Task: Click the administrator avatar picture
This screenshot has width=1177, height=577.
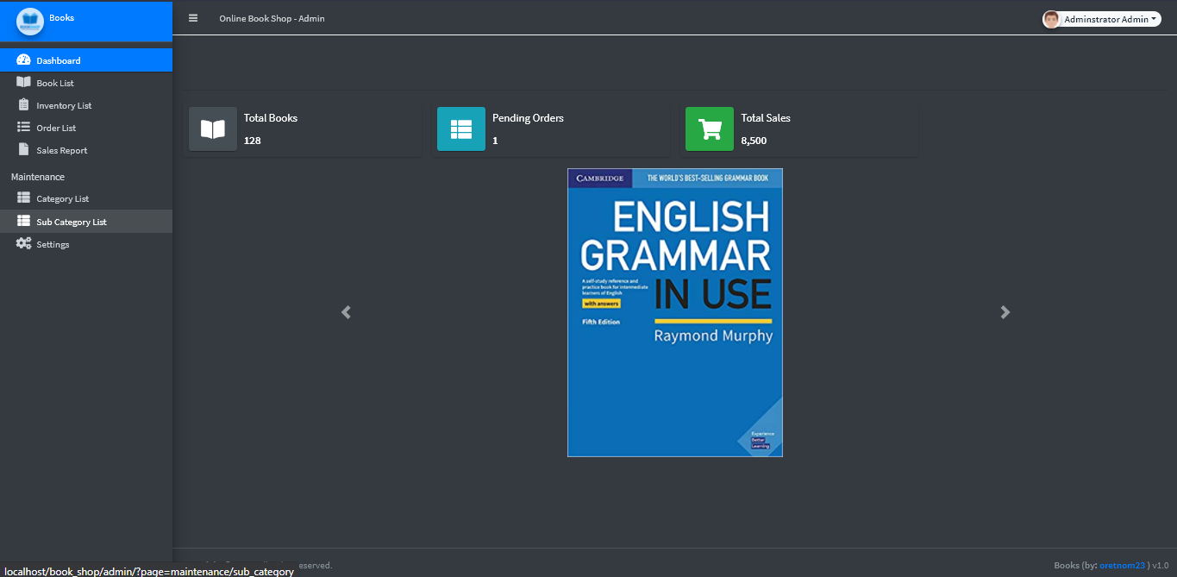Action: [1051, 19]
